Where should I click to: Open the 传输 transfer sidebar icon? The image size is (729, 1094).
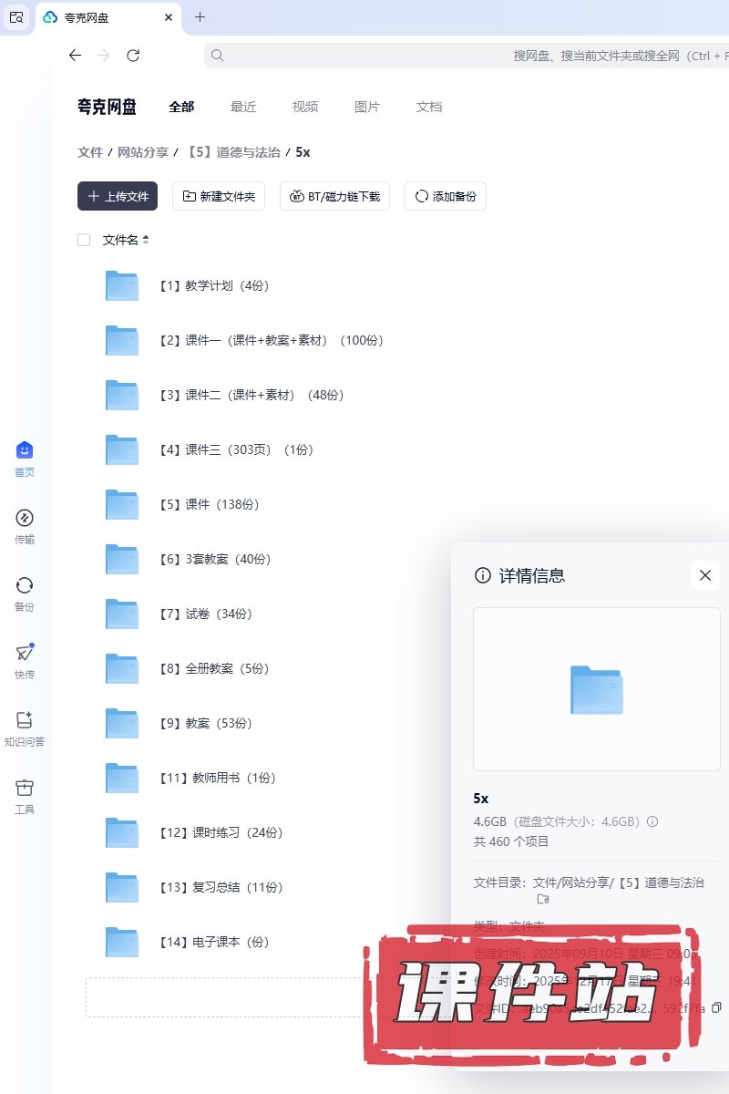pos(25,518)
